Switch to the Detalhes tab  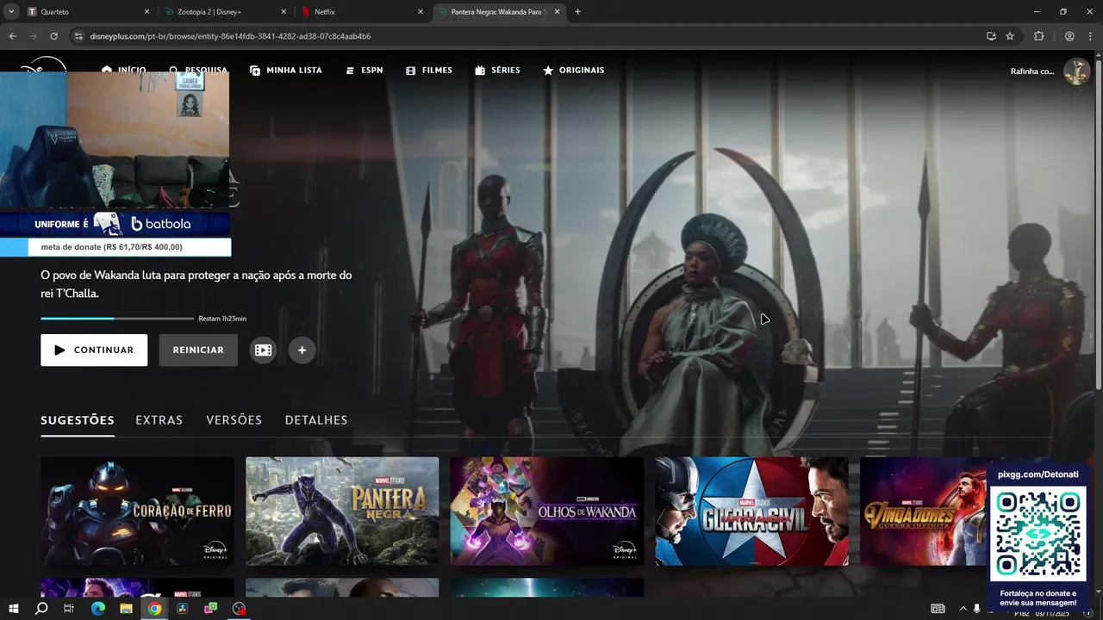[x=316, y=420]
